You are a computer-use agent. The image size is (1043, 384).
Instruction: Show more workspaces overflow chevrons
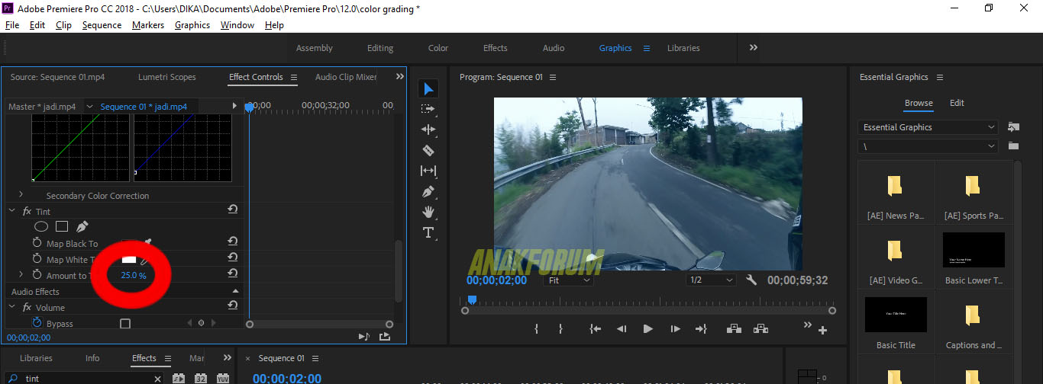[x=754, y=47]
